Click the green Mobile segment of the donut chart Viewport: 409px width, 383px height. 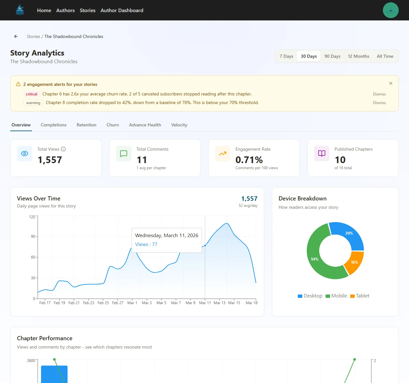(x=315, y=259)
